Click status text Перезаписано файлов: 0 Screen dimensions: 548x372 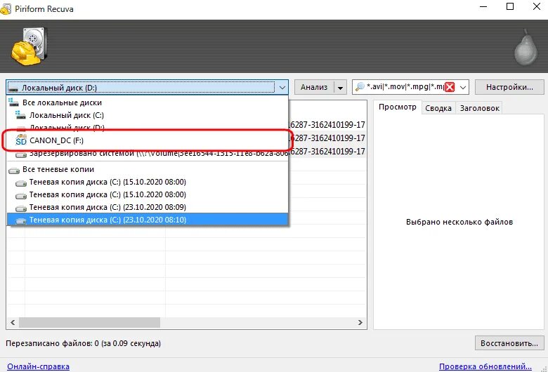click(83, 343)
